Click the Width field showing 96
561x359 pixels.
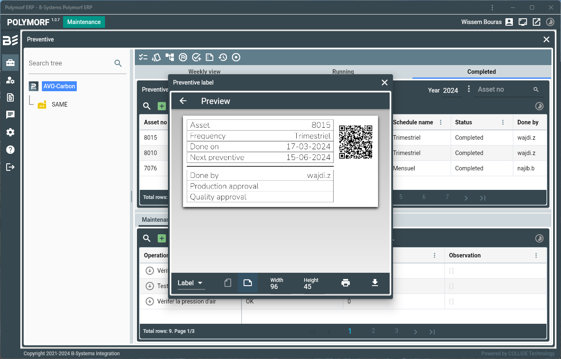point(274,286)
